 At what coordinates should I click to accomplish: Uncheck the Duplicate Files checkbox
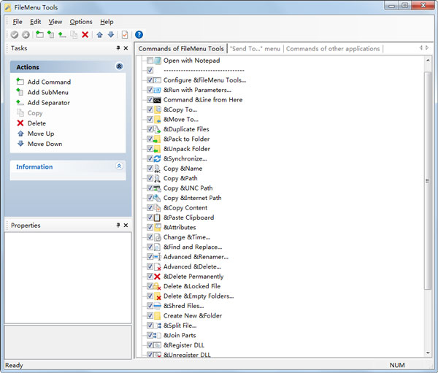(150, 129)
